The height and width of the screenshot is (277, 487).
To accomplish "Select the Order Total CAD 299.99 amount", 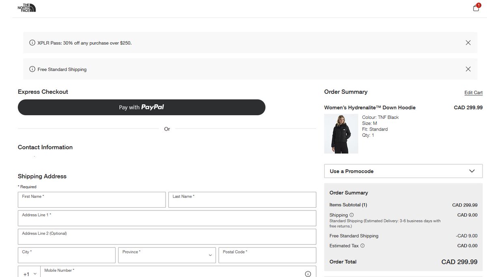I will (459, 262).
